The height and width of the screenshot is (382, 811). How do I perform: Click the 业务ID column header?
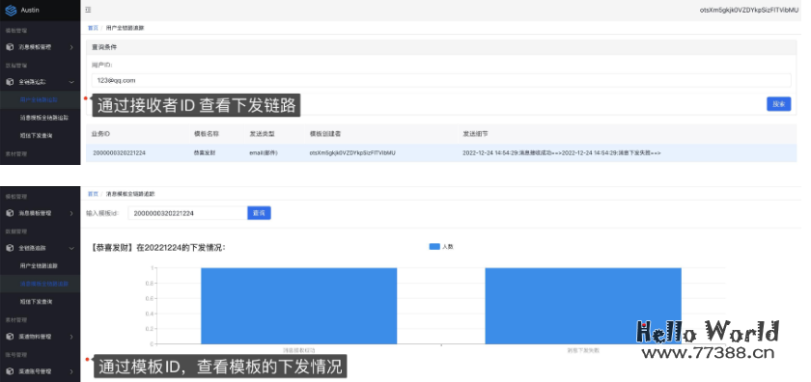pyautogui.click(x=100, y=134)
